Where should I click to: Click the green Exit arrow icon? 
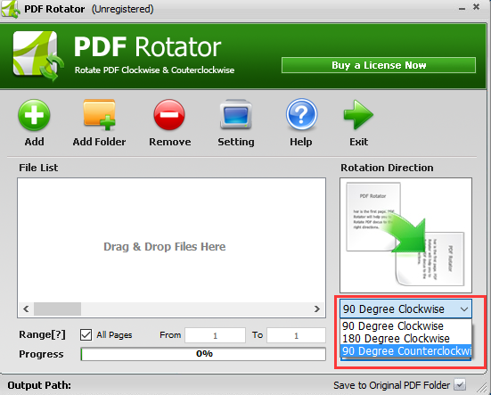358,115
